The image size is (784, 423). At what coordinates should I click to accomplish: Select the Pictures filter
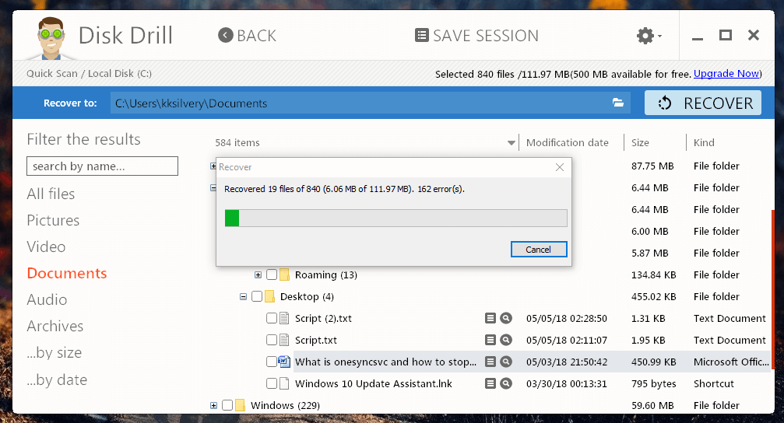(x=53, y=220)
